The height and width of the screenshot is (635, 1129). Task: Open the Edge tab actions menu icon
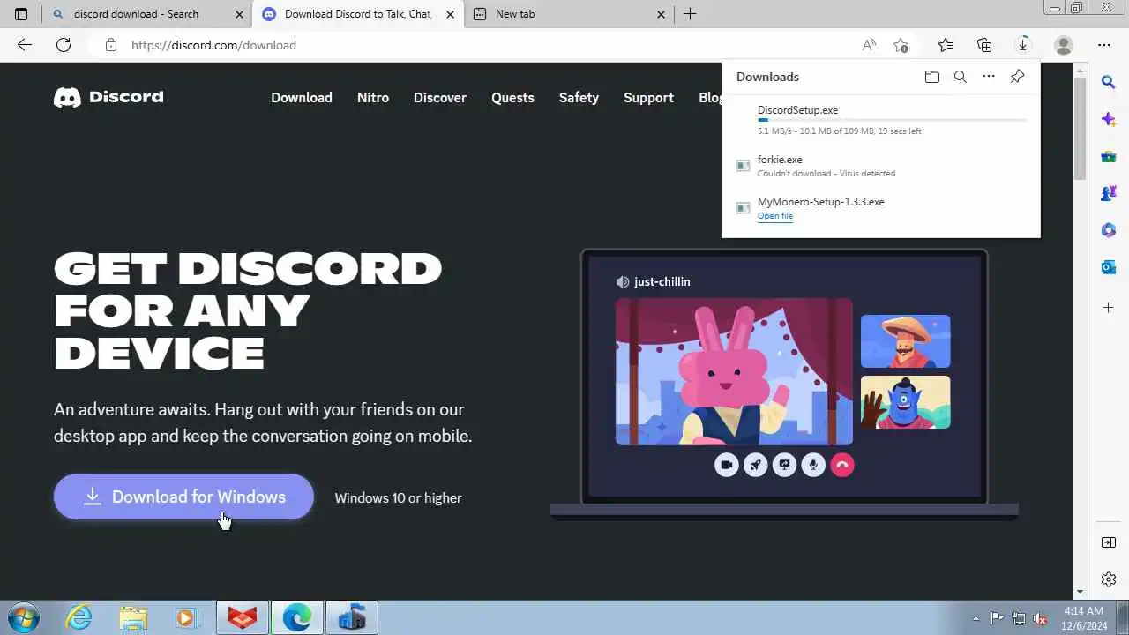pyautogui.click(x=21, y=14)
